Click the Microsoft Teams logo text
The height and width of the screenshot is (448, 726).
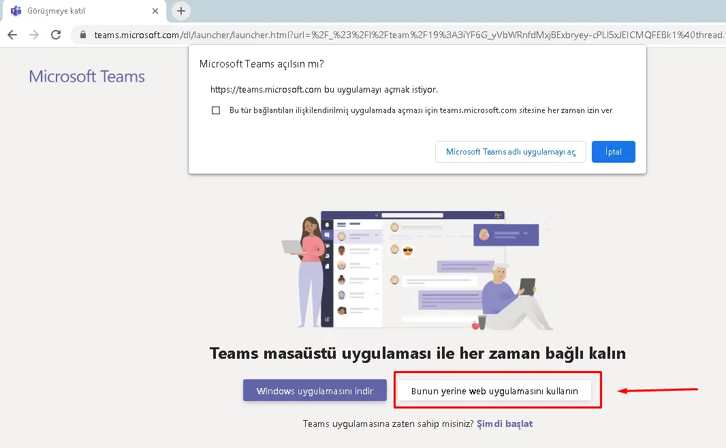click(86, 76)
